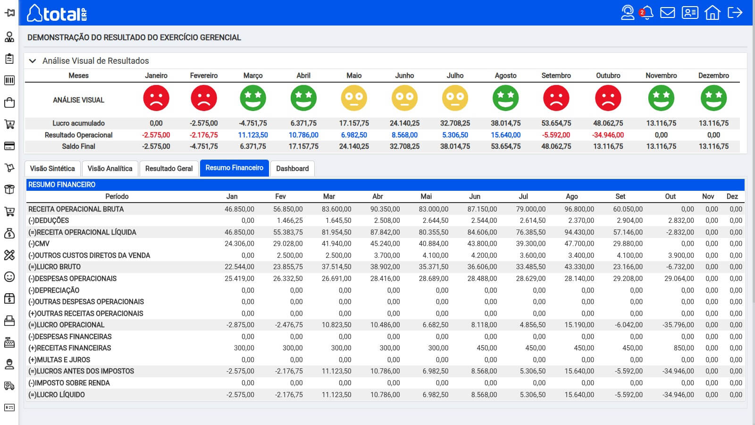
Task: Go to the home page icon
Action: click(x=712, y=13)
